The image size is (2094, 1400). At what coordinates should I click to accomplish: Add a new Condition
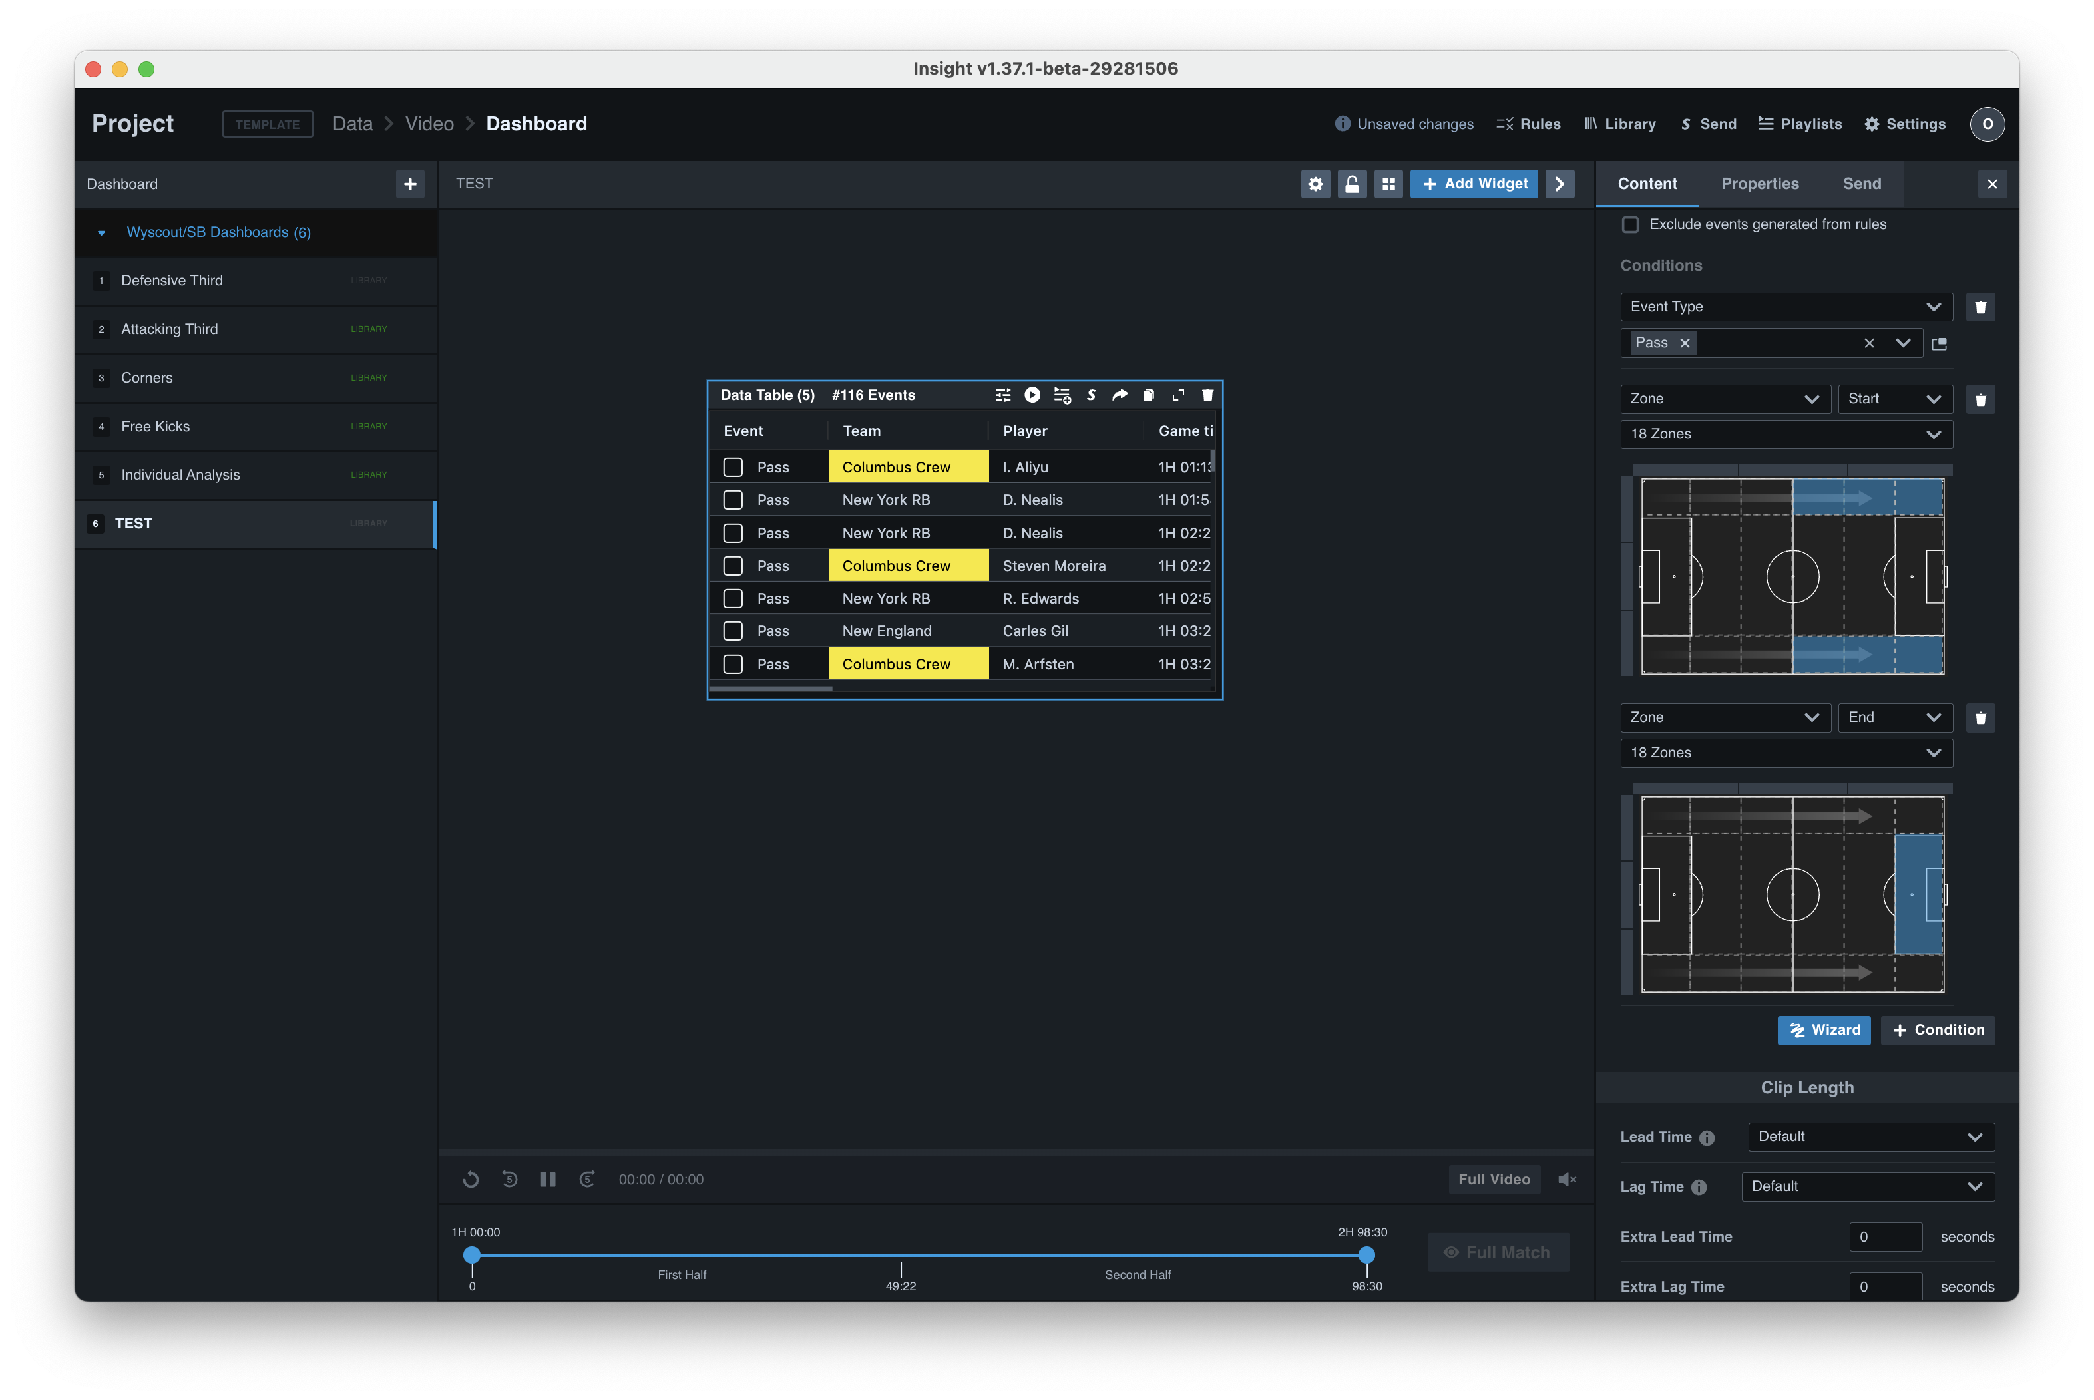(1937, 1030)
